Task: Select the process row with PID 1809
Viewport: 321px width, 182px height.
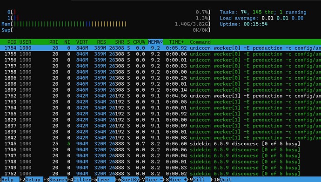Action: [160, 90]
